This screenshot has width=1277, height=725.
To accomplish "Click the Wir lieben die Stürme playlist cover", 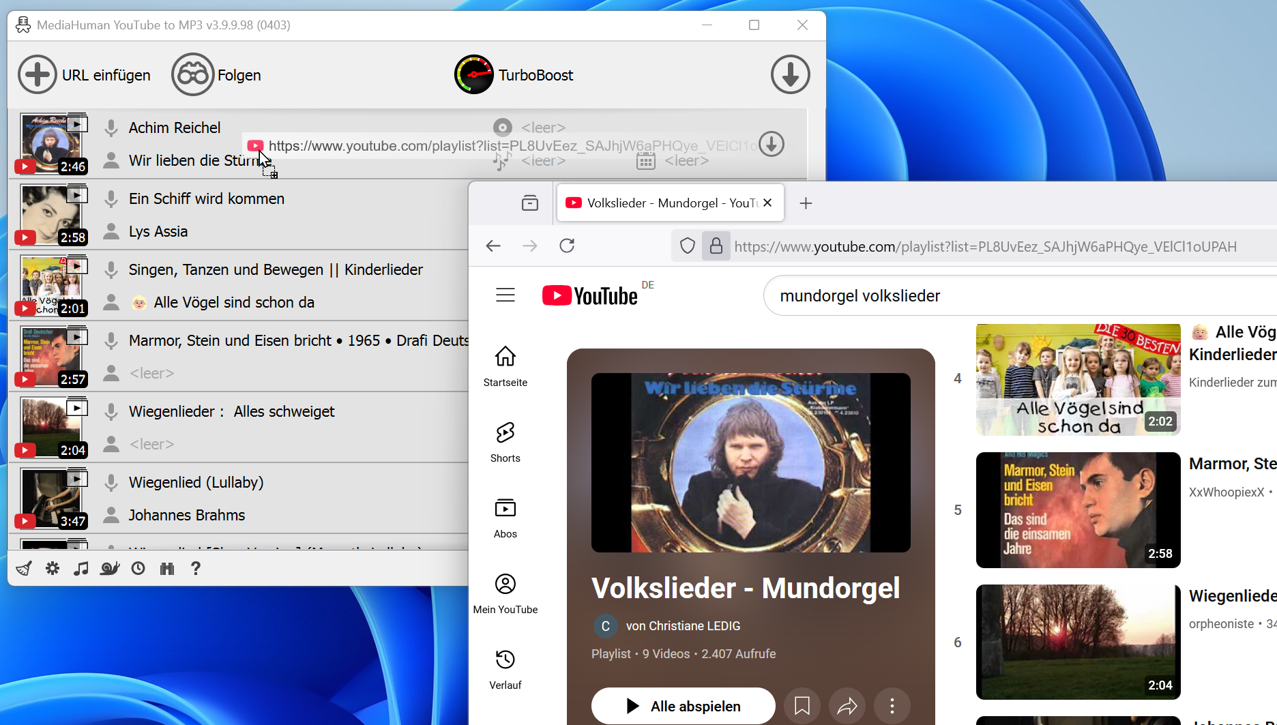I will (x=751, y=462).
